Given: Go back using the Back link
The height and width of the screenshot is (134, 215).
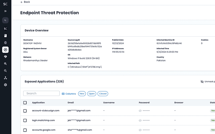Looking at the screenshot, I should click(25, 2).
